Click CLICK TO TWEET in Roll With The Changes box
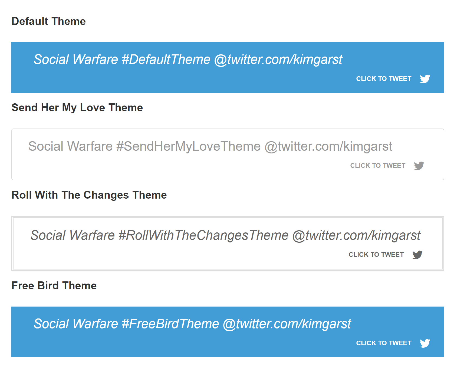This screenshot has height=365, width=451. point(376,254)
